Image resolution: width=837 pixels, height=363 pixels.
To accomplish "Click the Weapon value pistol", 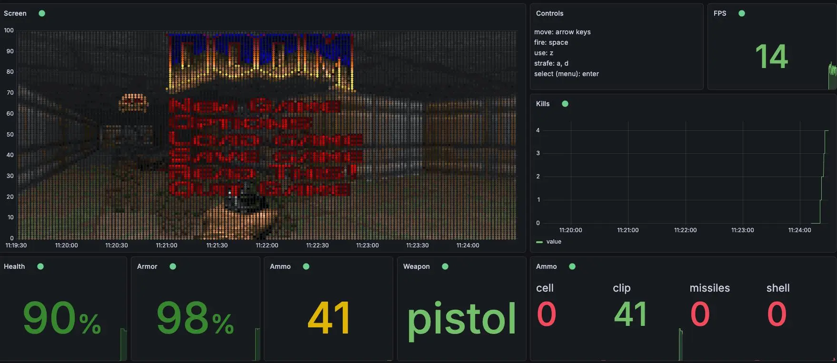I will 462,320.
